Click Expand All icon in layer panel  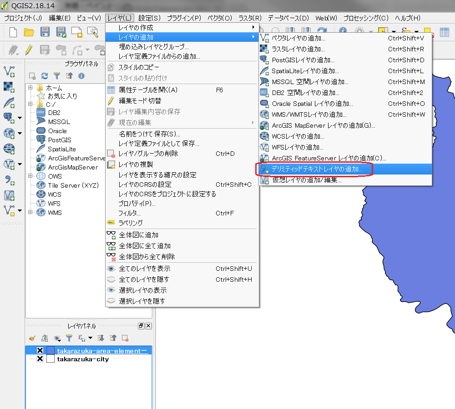(101, 338)
